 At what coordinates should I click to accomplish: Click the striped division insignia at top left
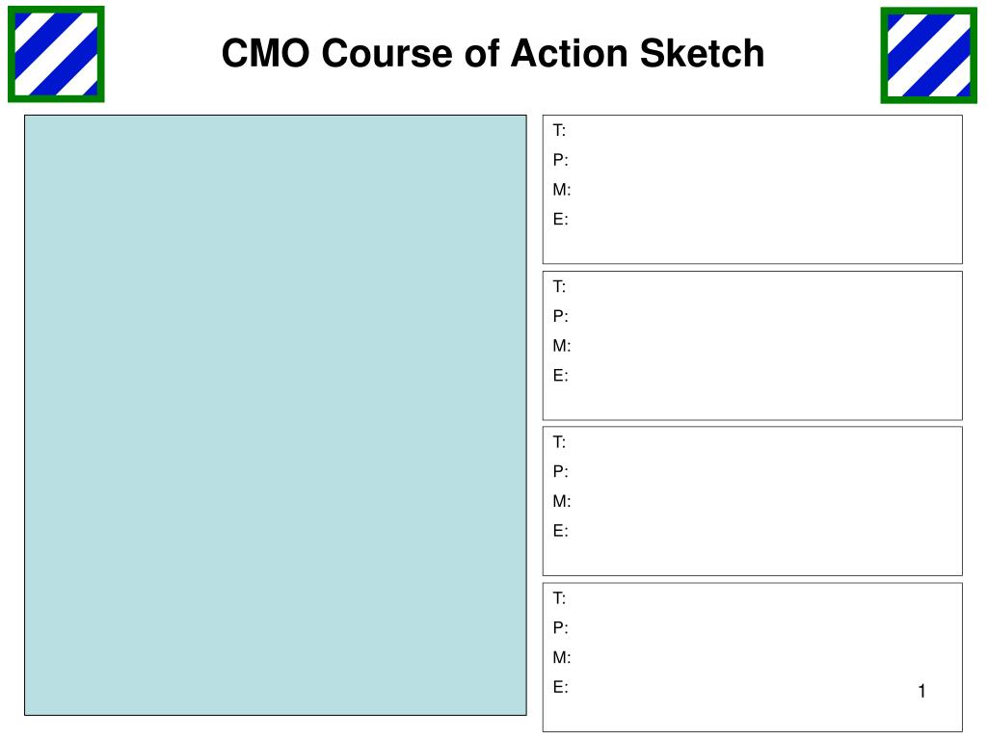56,54
